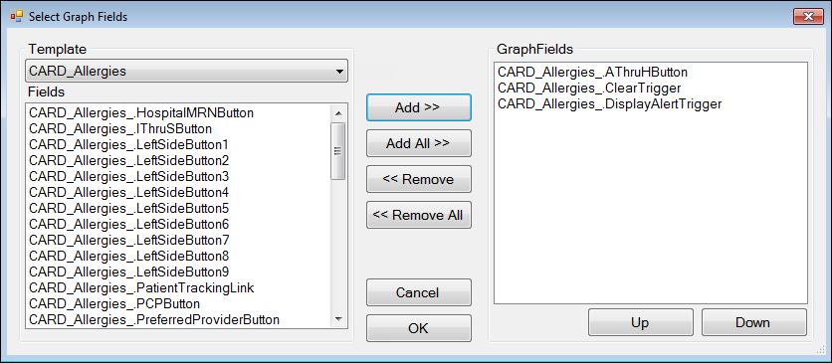The height and width of the screenshot is (363, 832).
Task: Move the selected graph field Up
Action: click(640, 322)
